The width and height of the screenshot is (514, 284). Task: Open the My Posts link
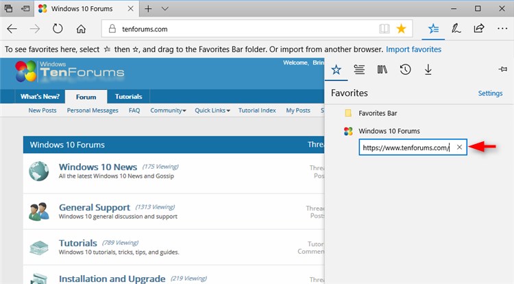[298, 110]
